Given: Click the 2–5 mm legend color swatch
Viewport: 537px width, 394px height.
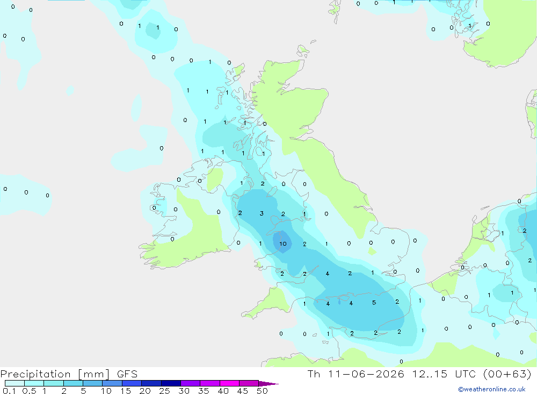Looking at the screenshot, I should coord(73,383).
